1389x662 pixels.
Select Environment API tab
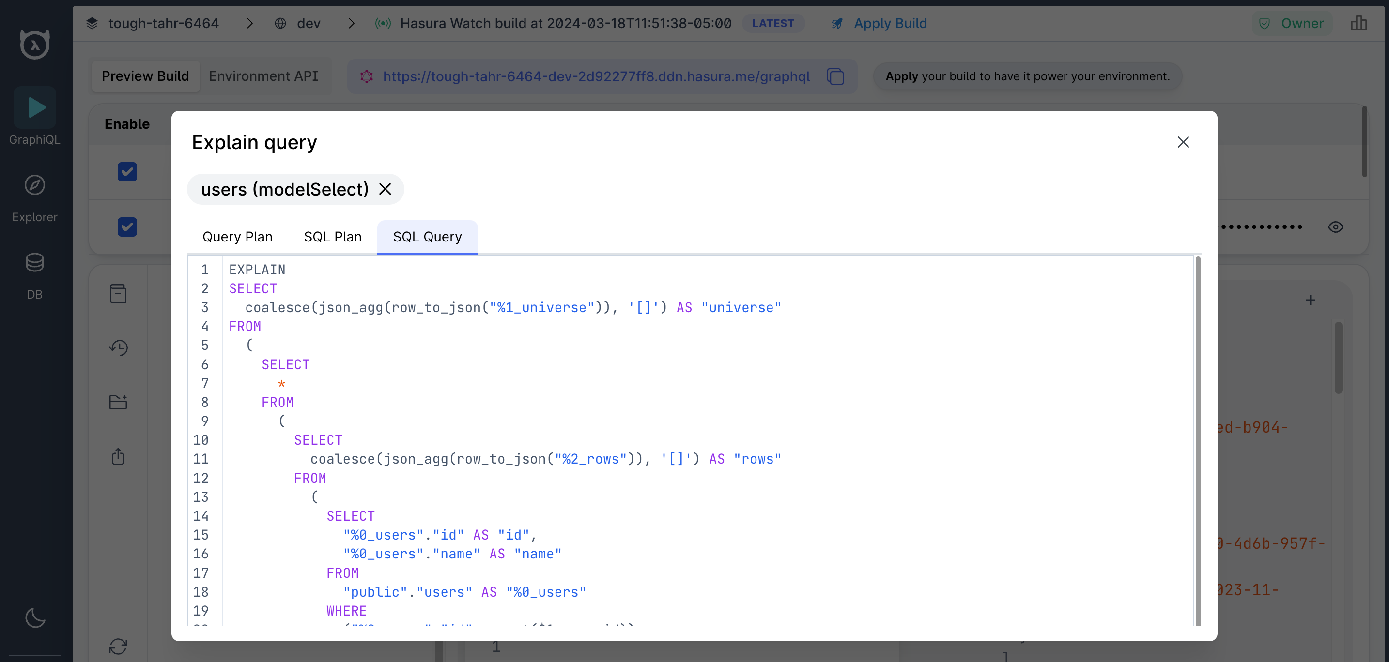coord(263,76)
